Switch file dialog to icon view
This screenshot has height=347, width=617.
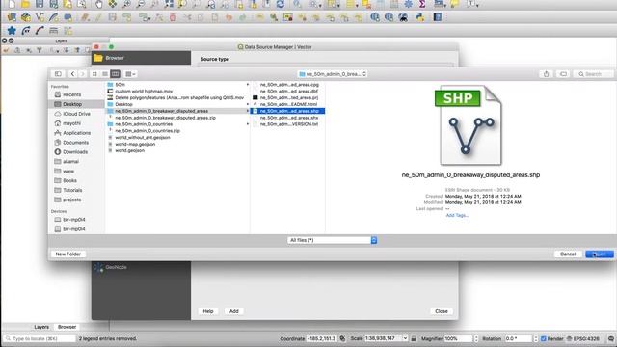pyautogui.click(x=94, y=74)
